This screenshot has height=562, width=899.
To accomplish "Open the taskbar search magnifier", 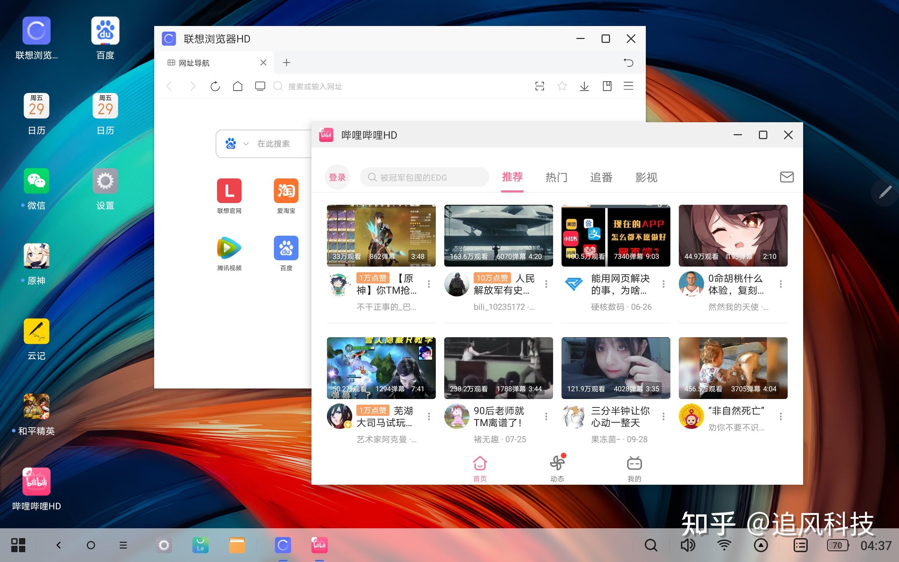I will click(651, 545).
